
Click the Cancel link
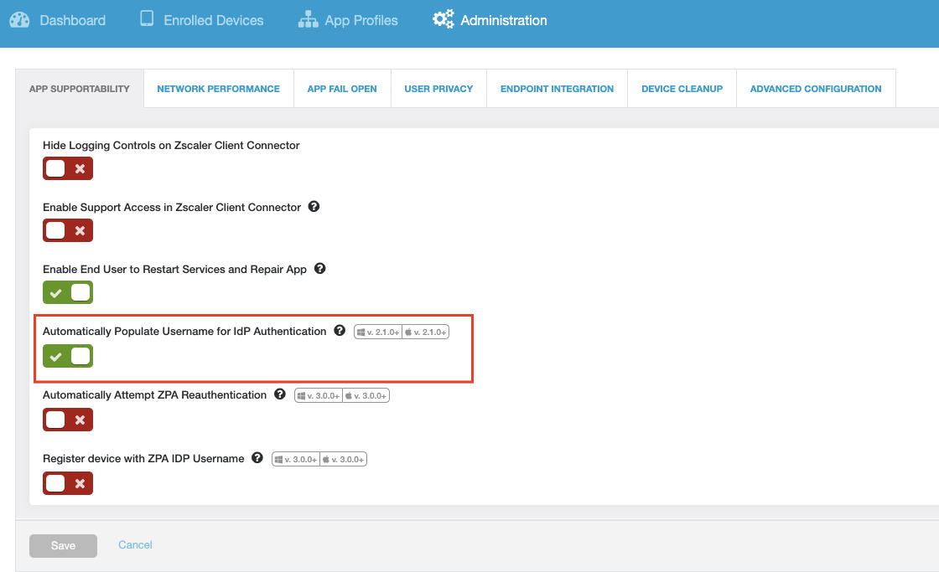tap(134, 544)
